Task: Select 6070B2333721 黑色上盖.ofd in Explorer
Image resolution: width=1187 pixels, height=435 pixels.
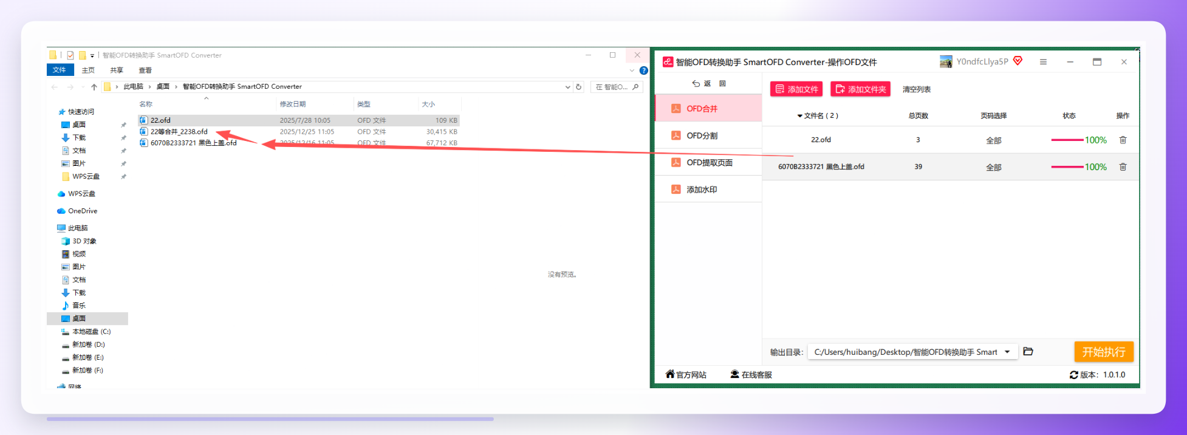Action: [x=193, y=143]
